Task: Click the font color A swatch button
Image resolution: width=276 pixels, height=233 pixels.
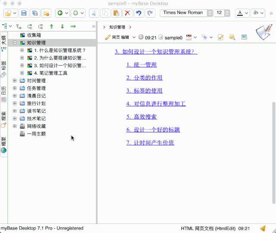Action: 240,13
